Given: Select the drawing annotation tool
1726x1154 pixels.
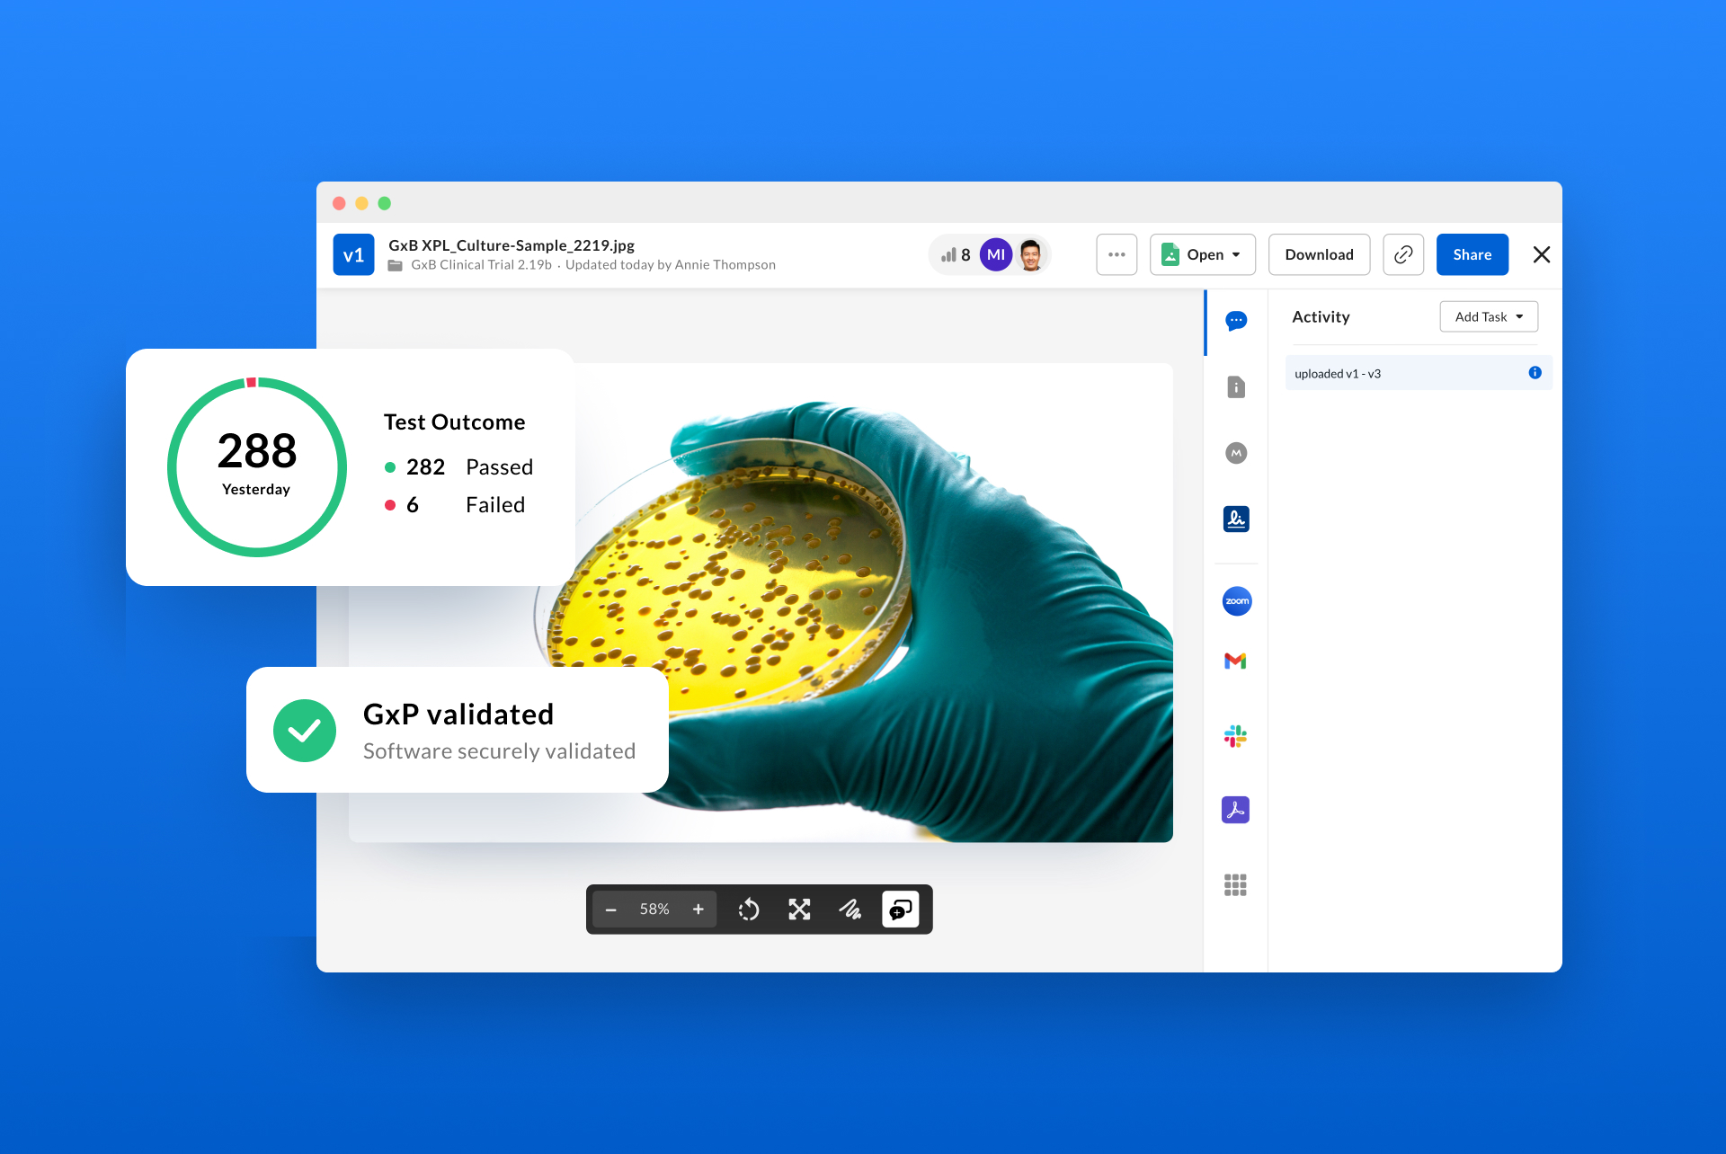Looking at the screenshot, I should pos(850,910).
